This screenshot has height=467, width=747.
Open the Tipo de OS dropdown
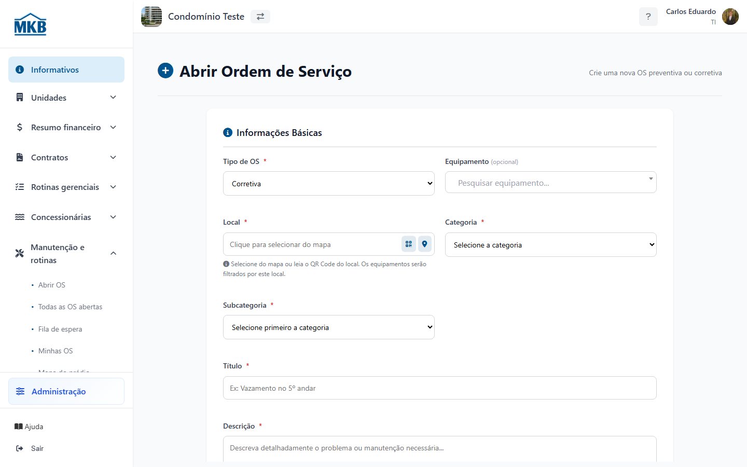pyautogui.click(x=329, y=184)
